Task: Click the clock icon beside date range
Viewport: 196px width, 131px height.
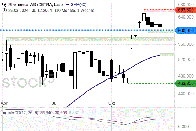Action: [x=4, y=11]
